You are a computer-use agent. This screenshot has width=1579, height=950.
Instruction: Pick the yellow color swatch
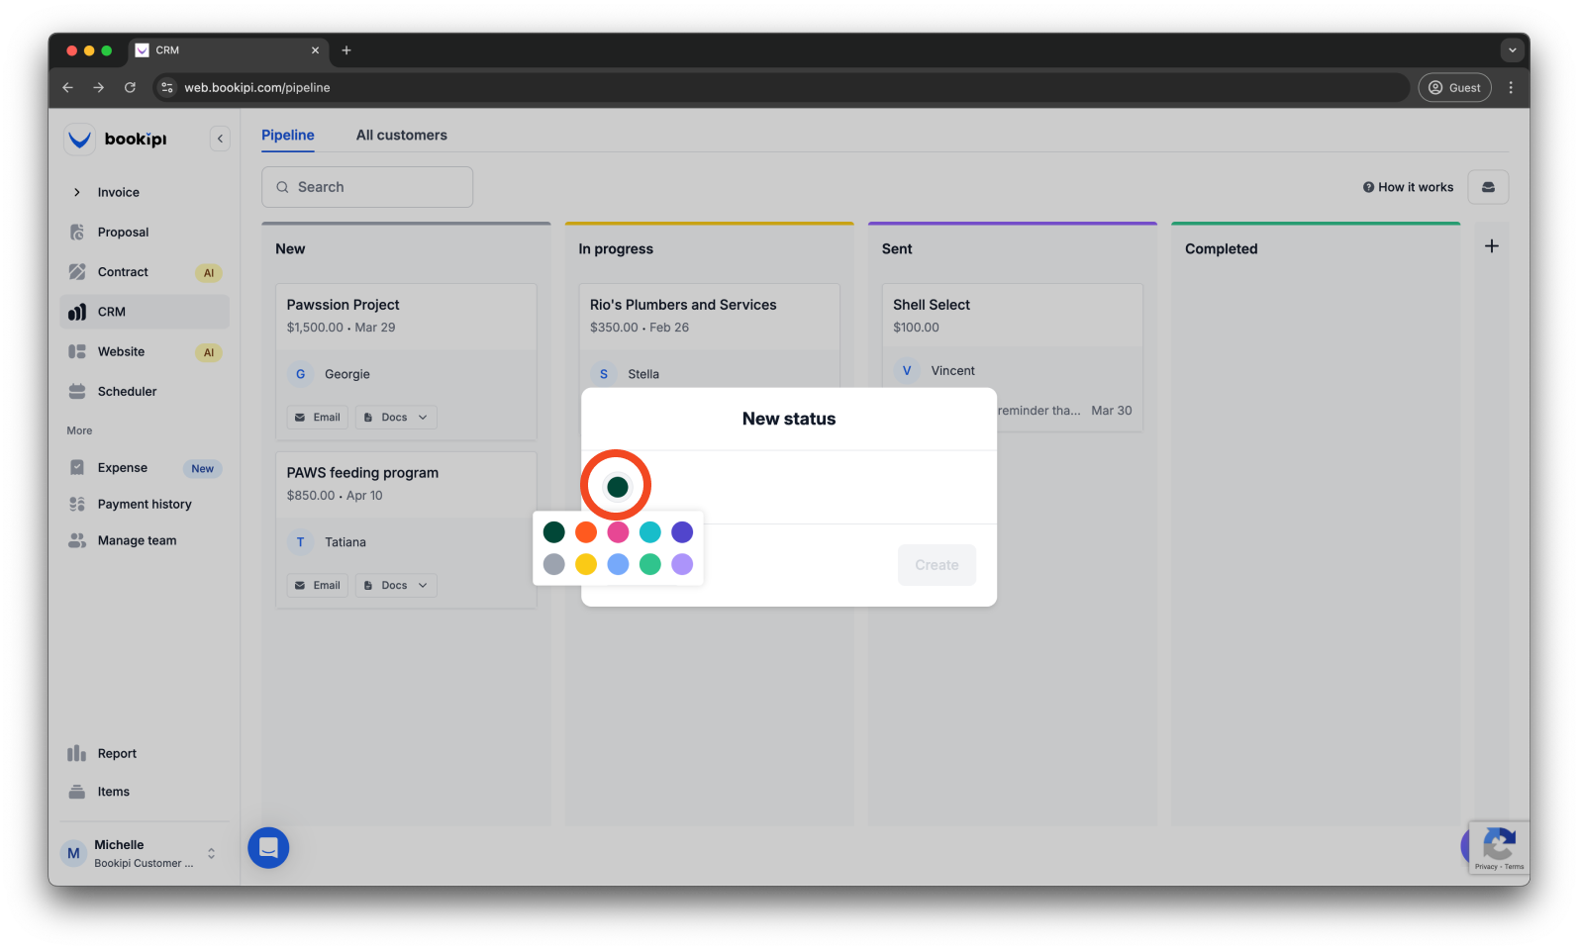coord(586,564)
